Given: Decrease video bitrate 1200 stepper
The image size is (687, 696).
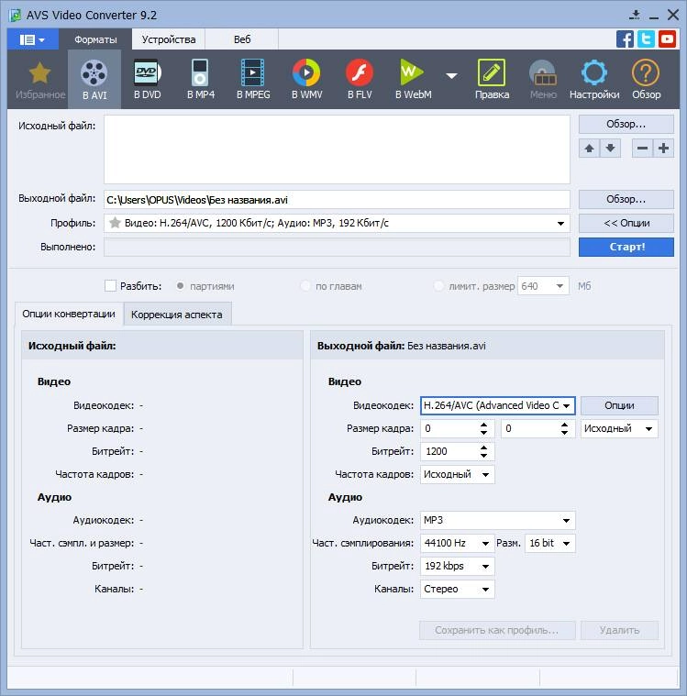Looking at the screenshot, I should point(483,456).
